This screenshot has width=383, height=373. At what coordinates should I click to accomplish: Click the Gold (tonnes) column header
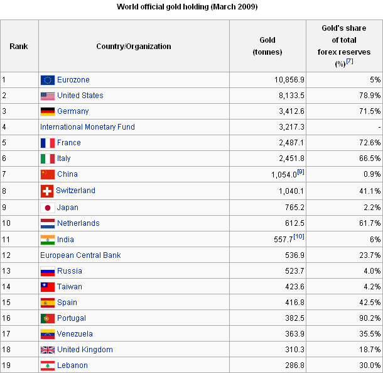pos(267,47)
